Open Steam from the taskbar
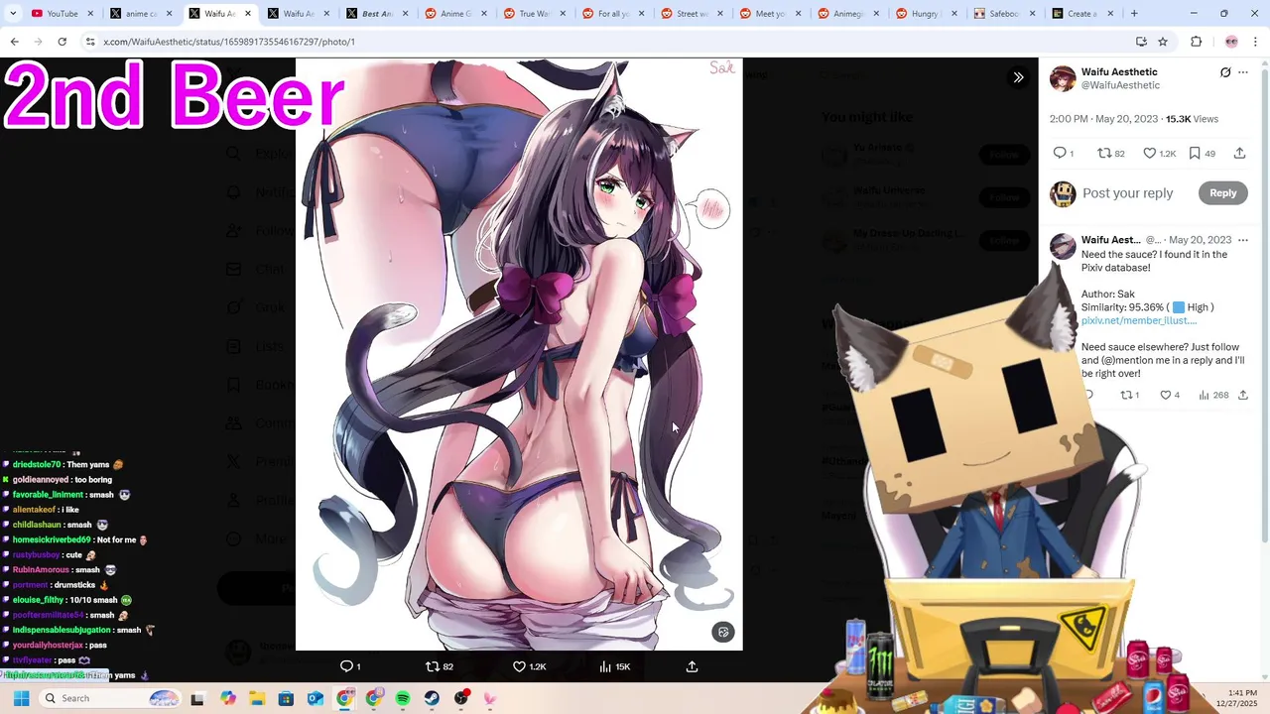Viewport: 1270px width, 714px height. (432, 698)
